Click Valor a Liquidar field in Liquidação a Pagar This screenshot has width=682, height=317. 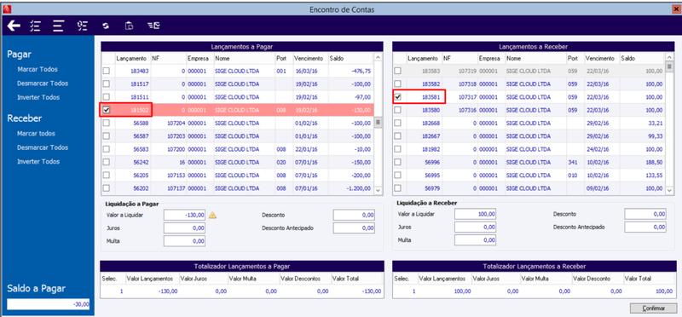(x=184, y=215)
